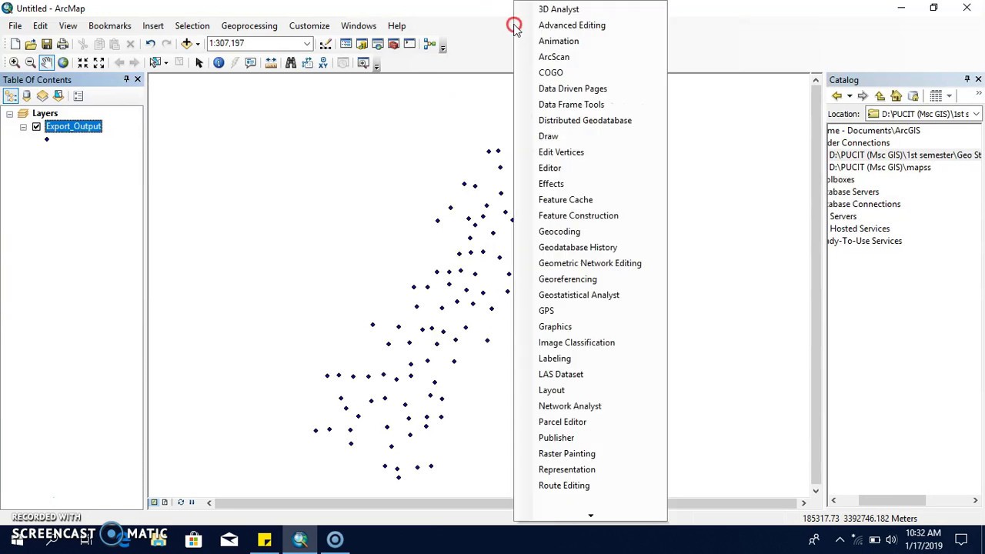The height and width of the screenshot is (554, 985).
Task: Go up one level in Catalog
Action: pos(880,95)
